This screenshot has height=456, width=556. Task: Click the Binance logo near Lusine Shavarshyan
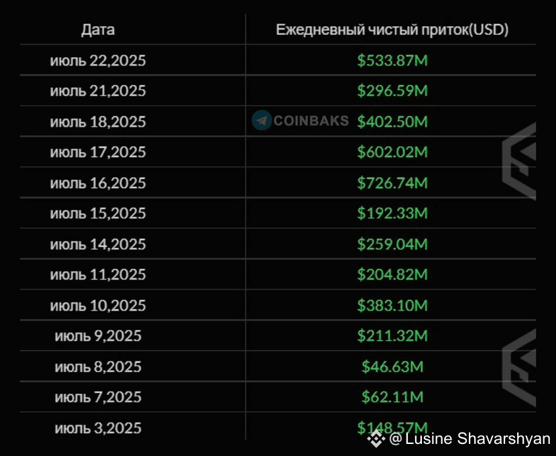pyautogui.click(x=376, y=439)
